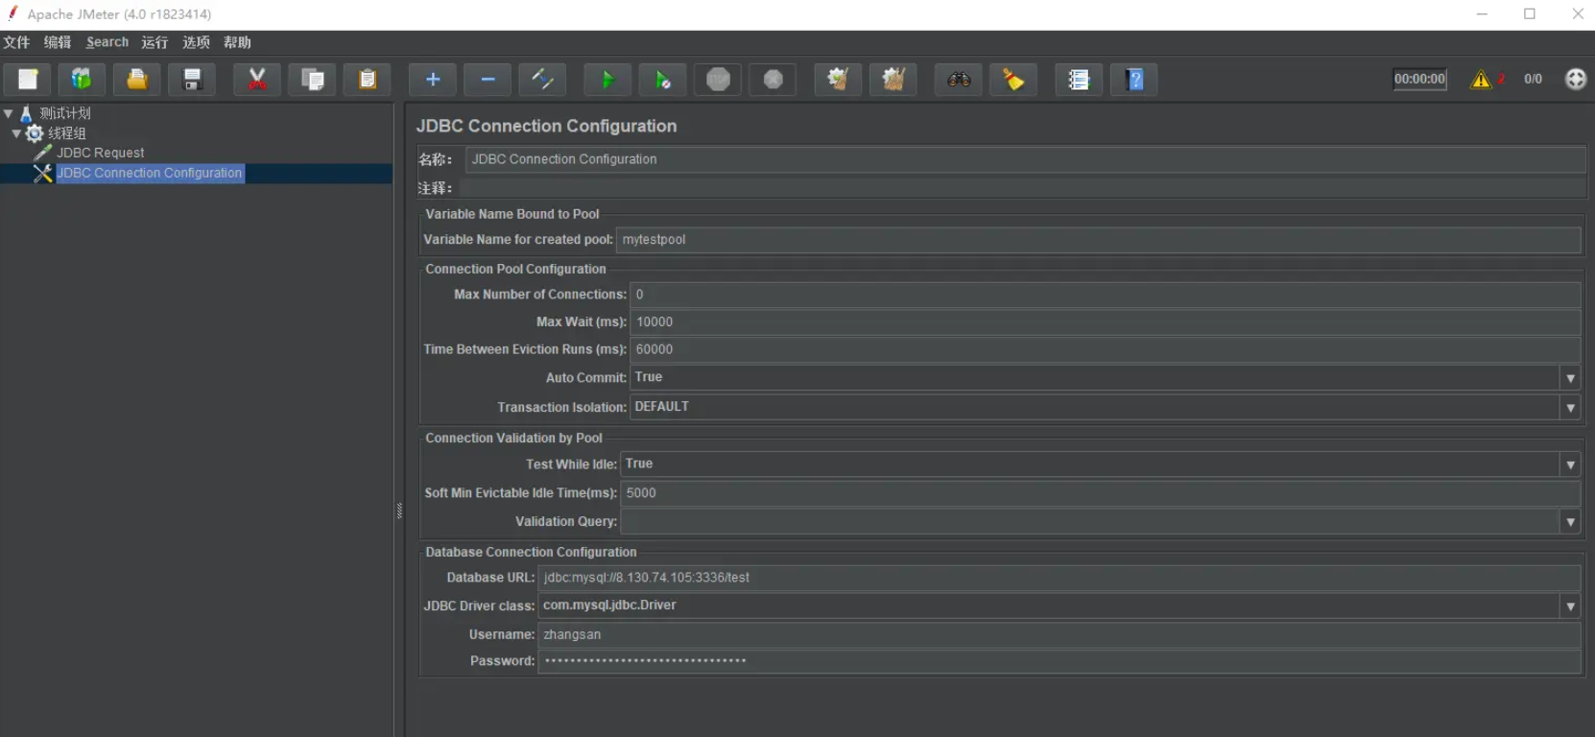The width and height of the screenshot is (1595, 737).
Task: Click Time Between Eviction Runs field
Action: coord(1105,349)
